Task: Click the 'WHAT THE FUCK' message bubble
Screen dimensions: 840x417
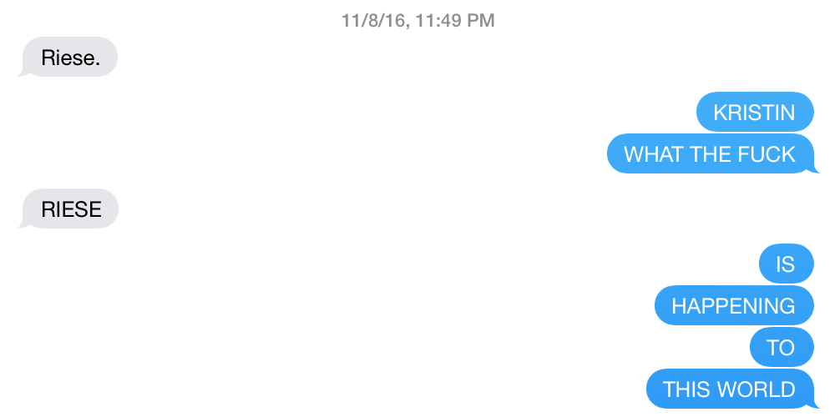Action: point(710,154)
